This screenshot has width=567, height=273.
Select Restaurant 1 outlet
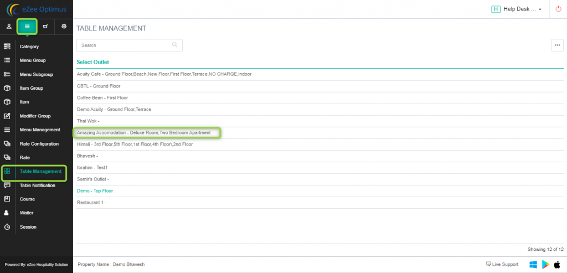(x=319, y=203)
